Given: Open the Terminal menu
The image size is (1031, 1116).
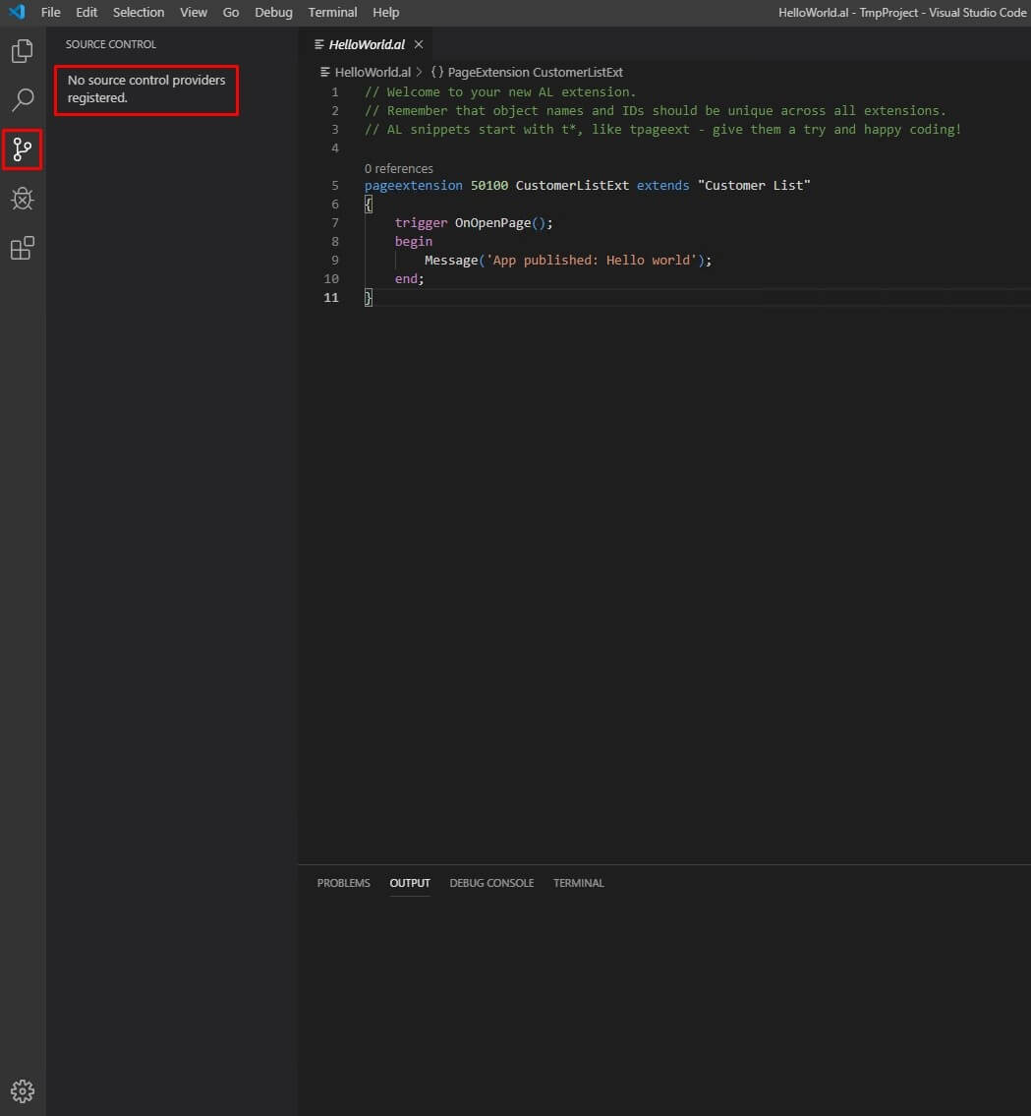Looking at the screenshot, I should click(332, 12).
